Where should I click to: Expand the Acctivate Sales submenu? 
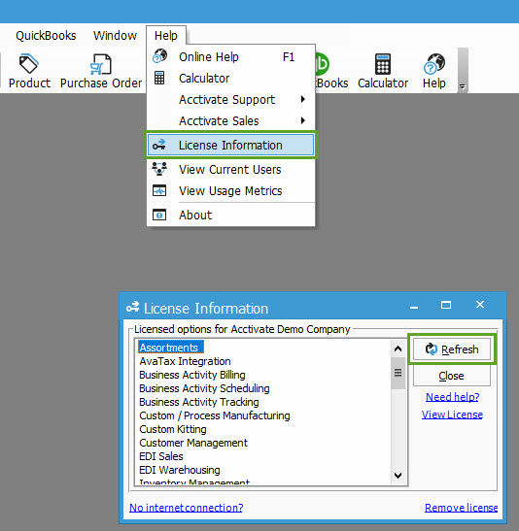click(230, 121)
